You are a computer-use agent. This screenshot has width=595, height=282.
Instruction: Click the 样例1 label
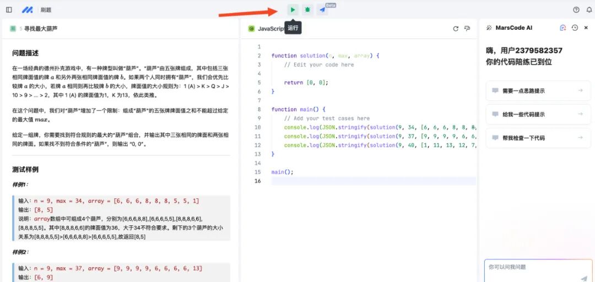(x=20, y=185)
